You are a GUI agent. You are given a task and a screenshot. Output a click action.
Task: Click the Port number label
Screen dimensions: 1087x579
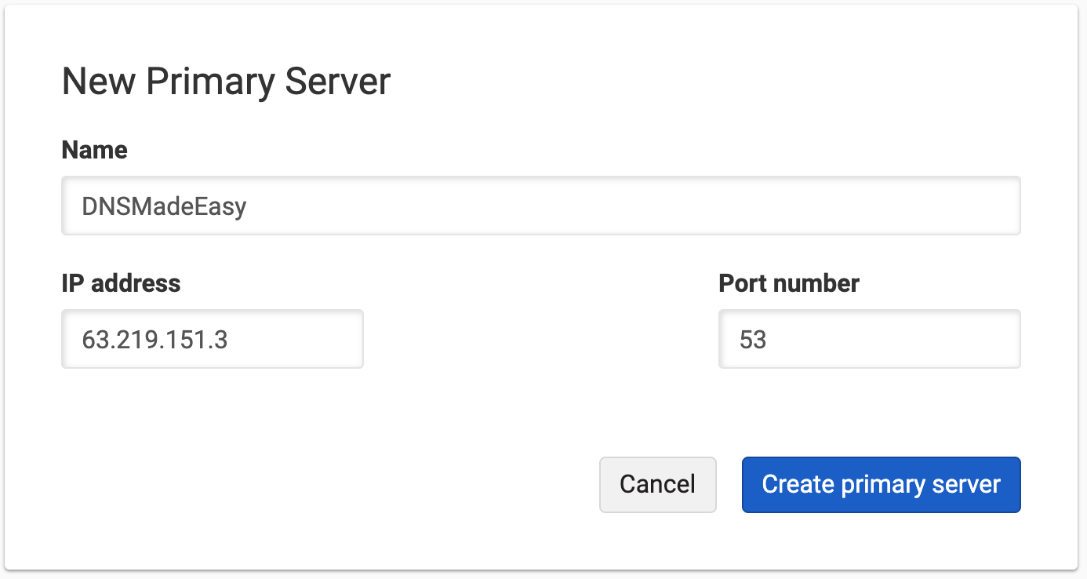coord(788,283)
